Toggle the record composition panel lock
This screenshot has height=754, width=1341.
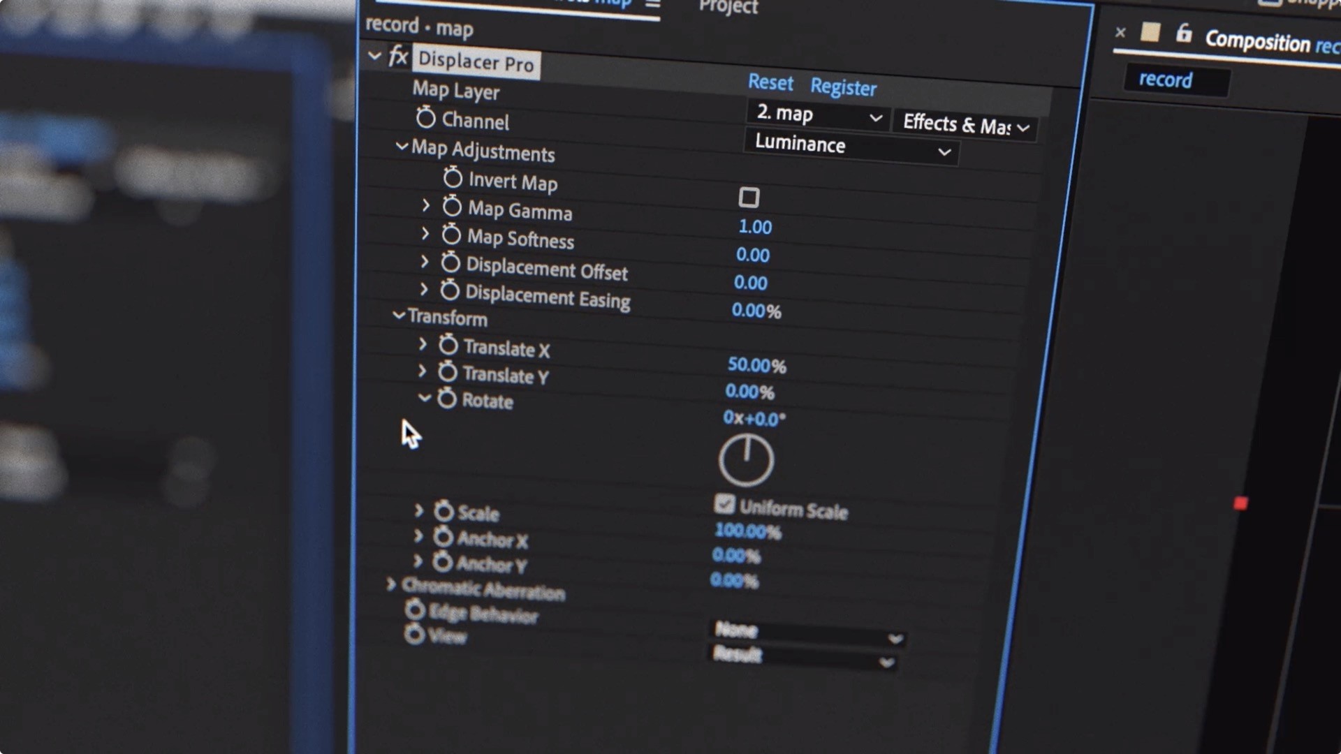1182,33
